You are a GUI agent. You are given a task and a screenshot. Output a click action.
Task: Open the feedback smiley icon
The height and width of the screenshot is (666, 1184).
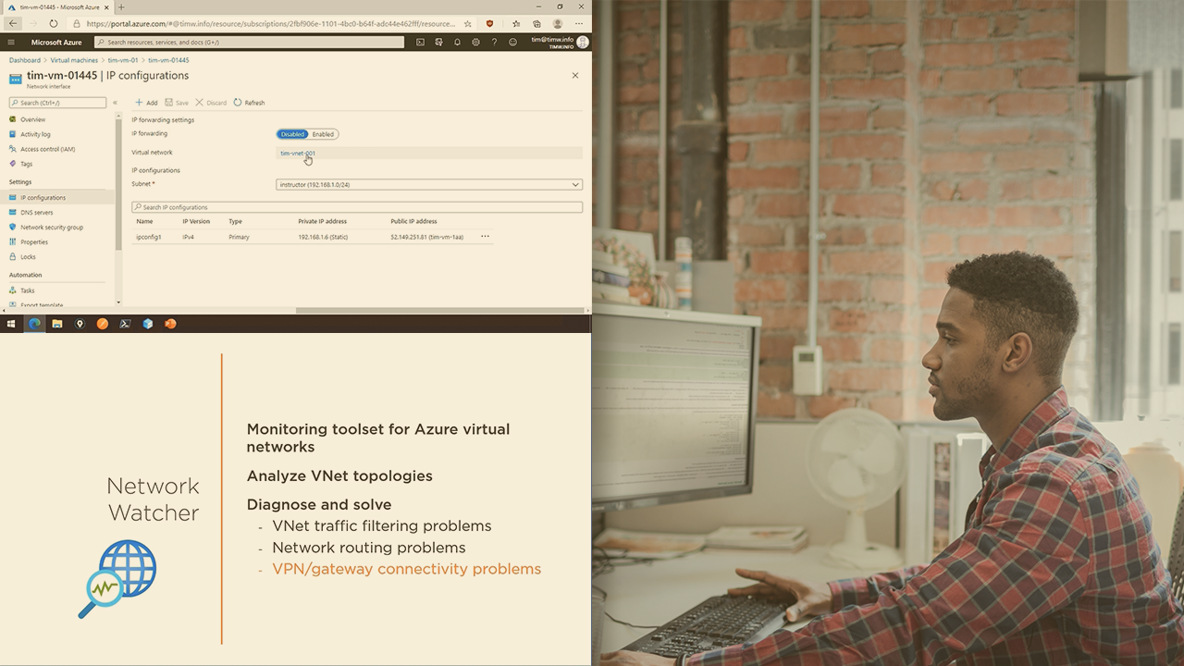point(512,42)
